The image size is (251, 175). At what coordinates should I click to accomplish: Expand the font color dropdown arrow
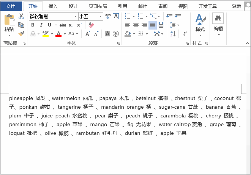point(65,34)
